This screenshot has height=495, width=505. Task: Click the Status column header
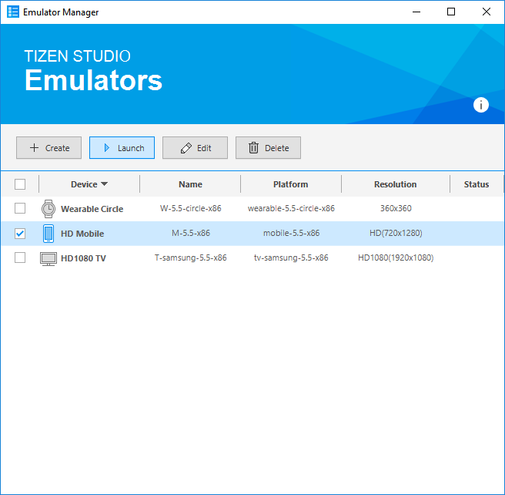pyautogui.click(x=476, y=184)
